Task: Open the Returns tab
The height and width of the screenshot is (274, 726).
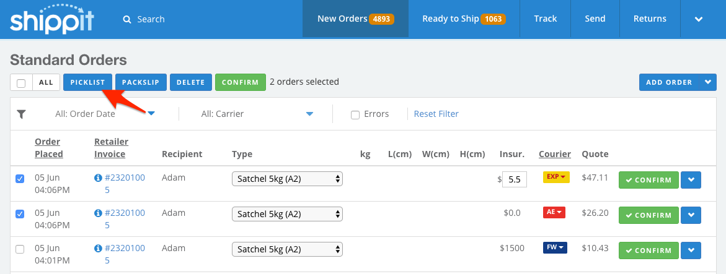Action: pyautogui.click(x=649, y=19)
